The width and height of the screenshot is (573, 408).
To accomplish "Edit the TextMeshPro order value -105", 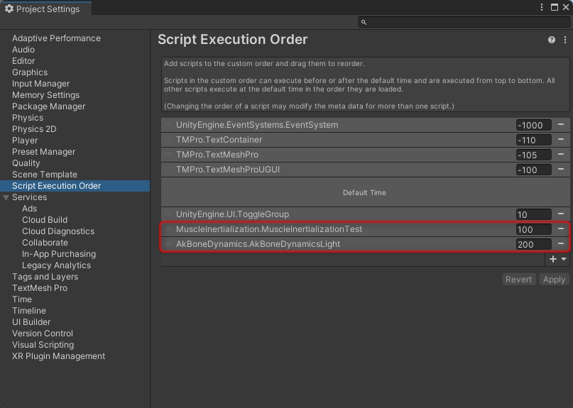I will click(533, 155).
